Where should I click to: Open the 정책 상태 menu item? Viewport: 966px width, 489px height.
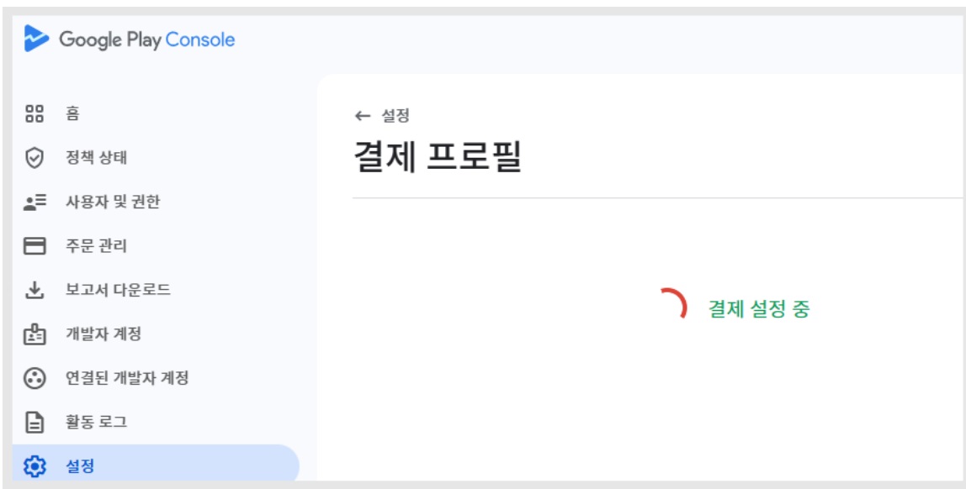155,158
